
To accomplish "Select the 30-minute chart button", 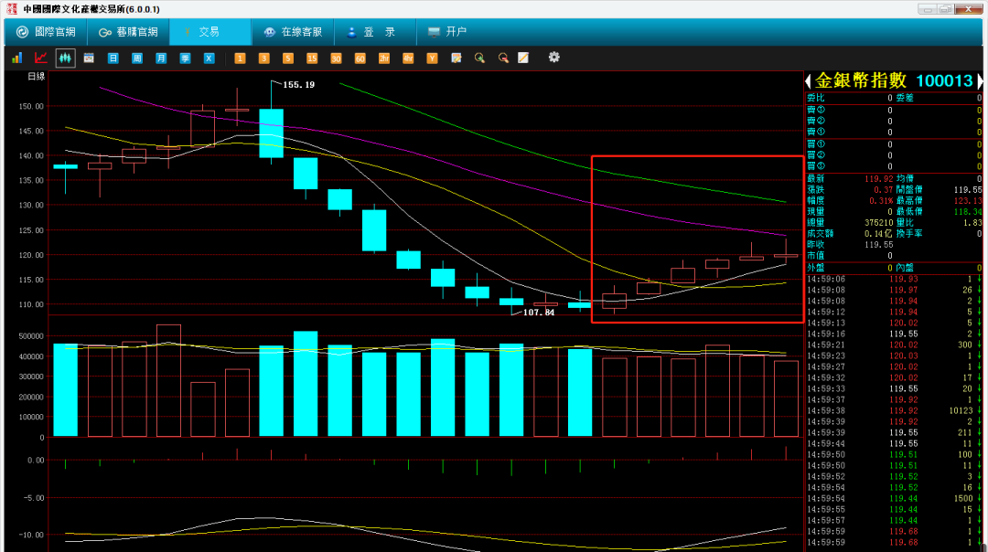I will [335, 58].
